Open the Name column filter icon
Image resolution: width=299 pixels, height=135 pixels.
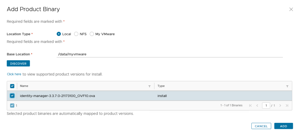point(149,86)
